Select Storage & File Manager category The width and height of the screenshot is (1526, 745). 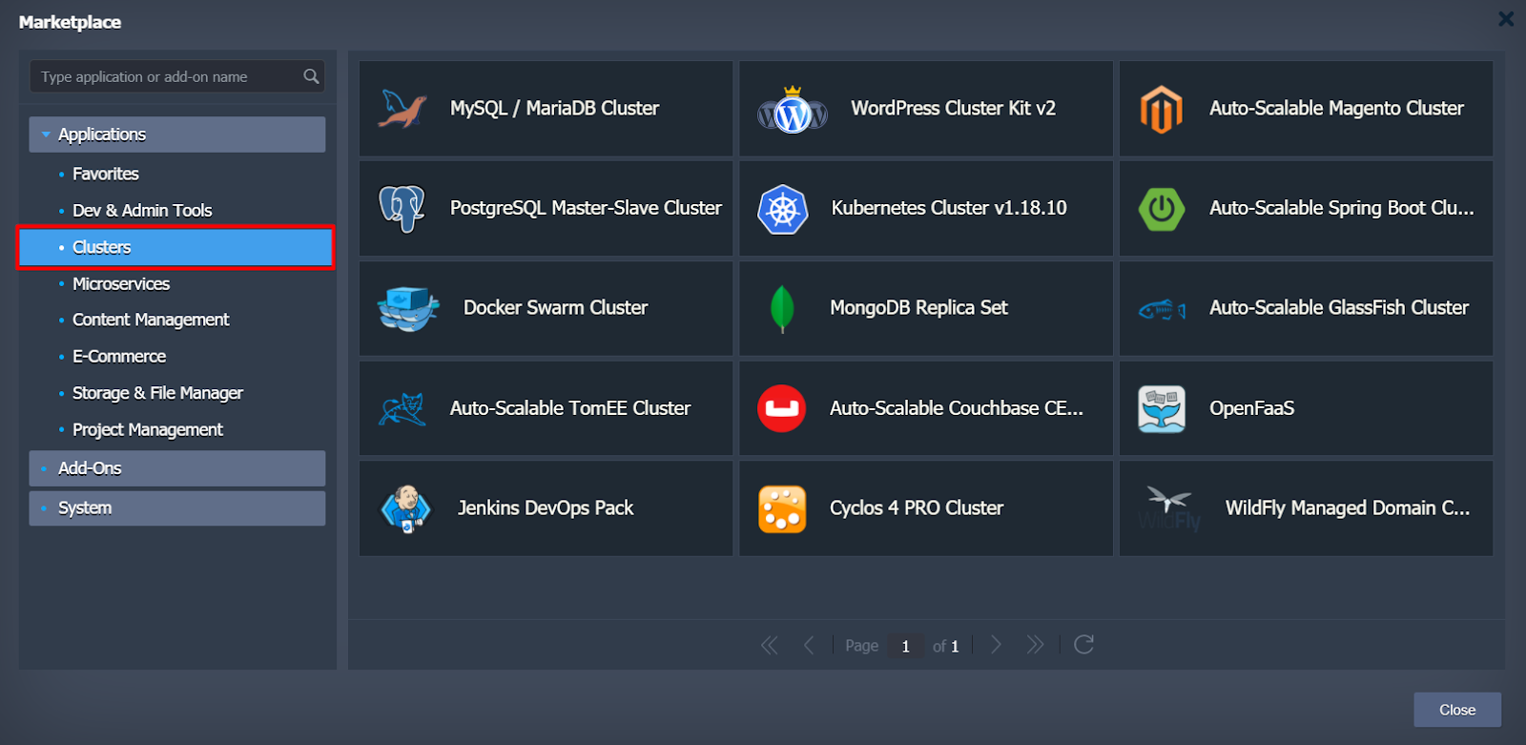click(157, 393)
